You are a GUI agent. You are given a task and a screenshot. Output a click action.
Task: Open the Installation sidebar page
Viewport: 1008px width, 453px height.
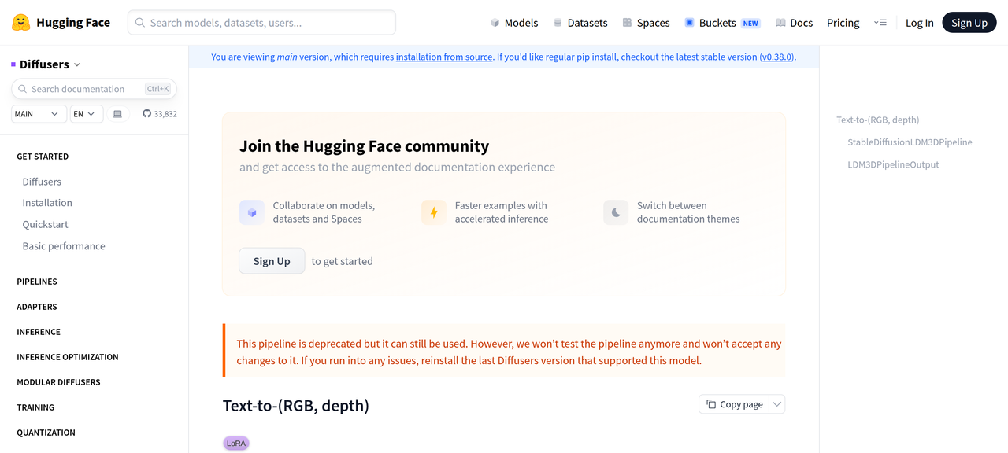click(47, 203)
